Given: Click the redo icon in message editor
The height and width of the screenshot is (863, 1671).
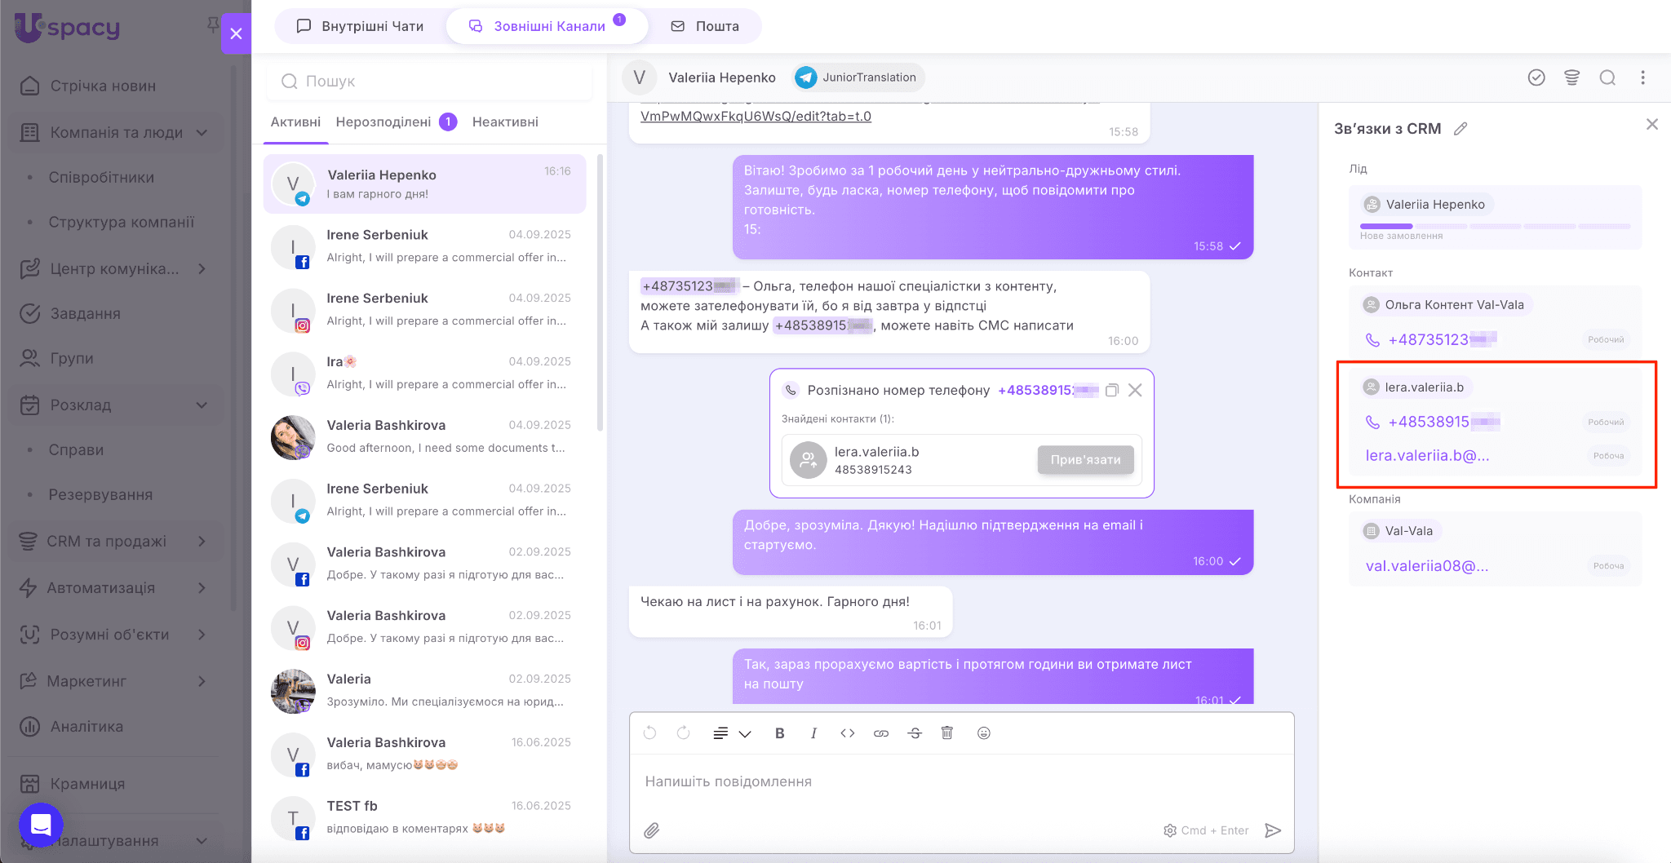Looking at the screenshot, I should [683, 733].
